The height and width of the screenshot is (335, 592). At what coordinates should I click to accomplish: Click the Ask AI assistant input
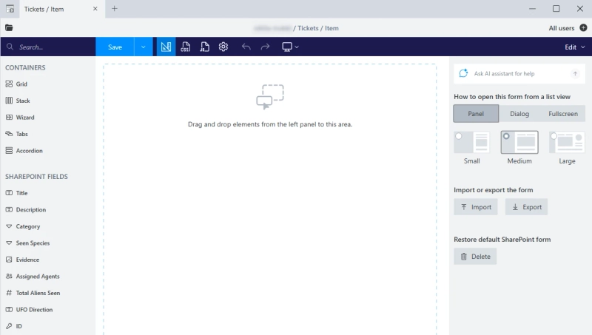[519, 73]
